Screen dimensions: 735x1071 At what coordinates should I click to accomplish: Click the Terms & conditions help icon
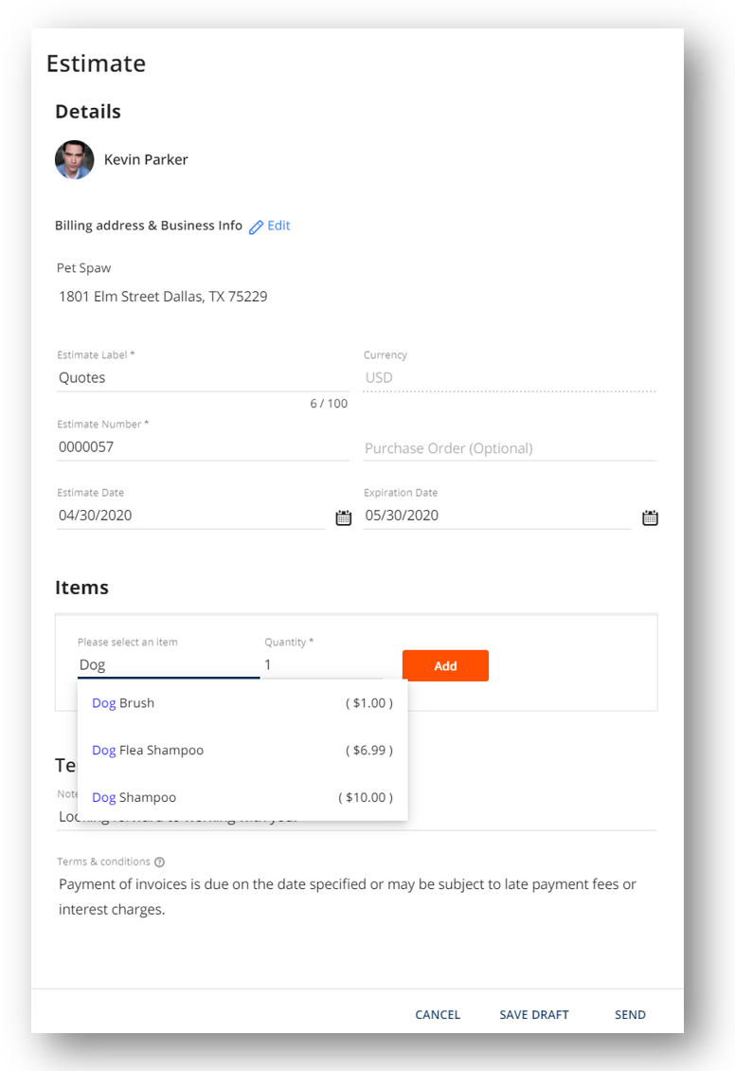[x=160, y=862]
